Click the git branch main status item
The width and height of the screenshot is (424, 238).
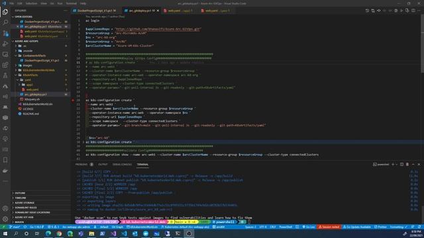click(15, 227)
